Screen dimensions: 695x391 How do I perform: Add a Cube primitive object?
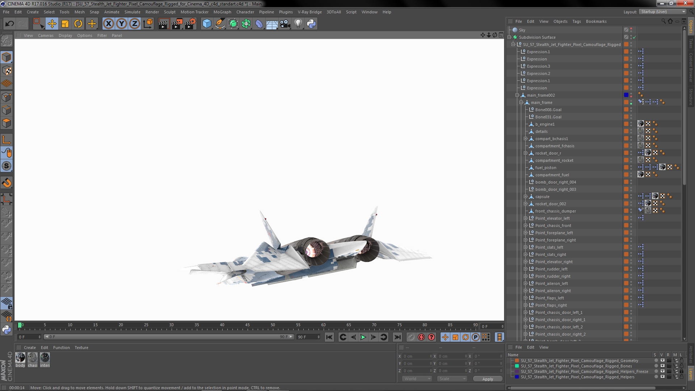207,24
